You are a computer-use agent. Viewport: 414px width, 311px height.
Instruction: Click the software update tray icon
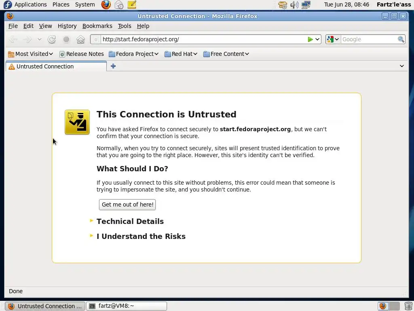pos(282,5)
